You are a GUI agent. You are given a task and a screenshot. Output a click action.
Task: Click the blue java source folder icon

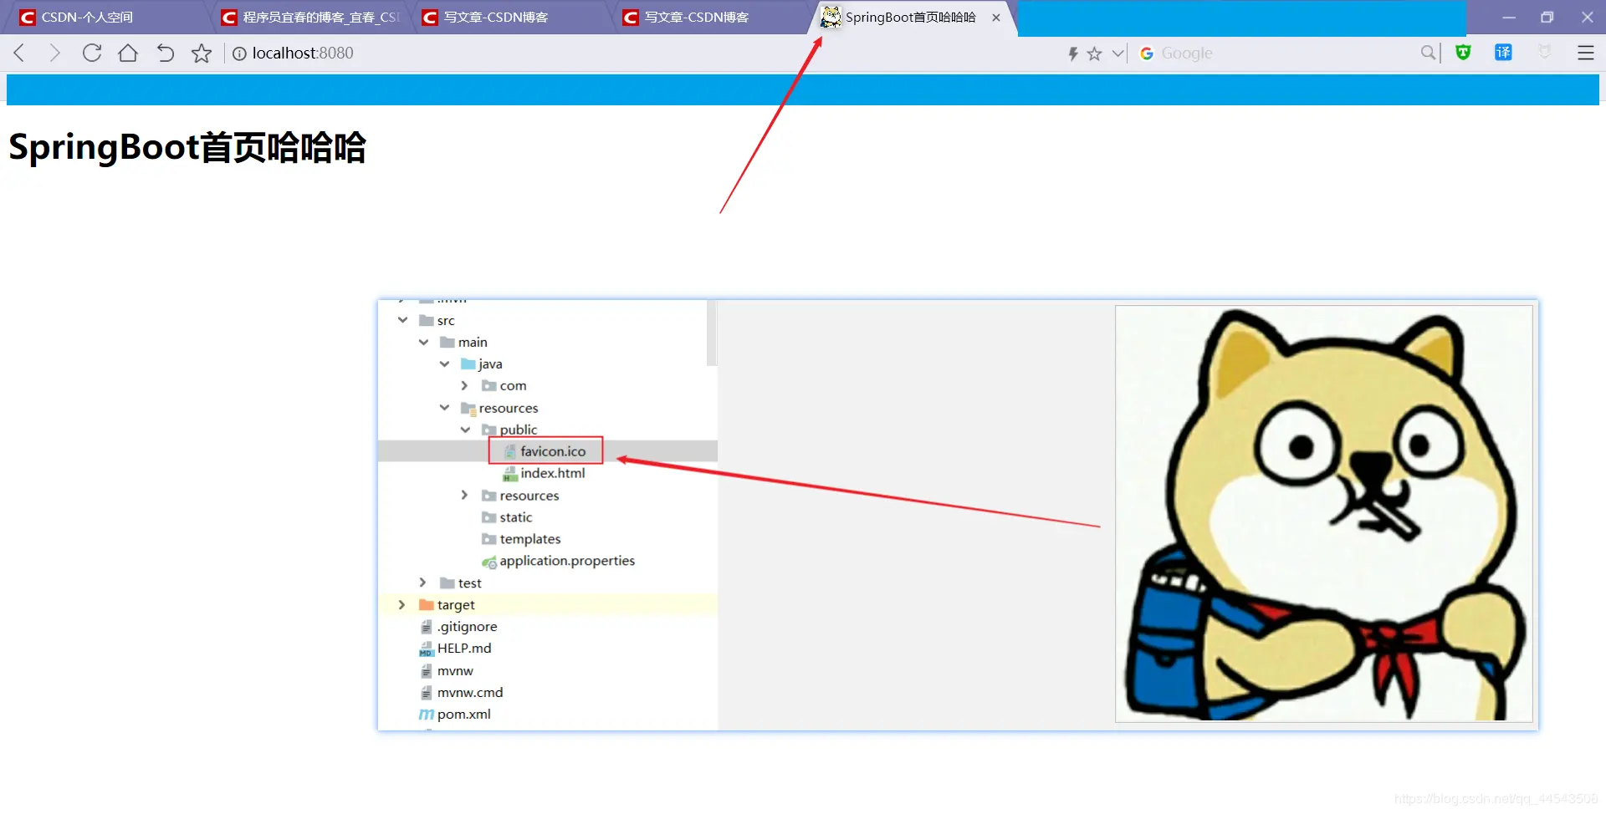click(x=468, y=364)
